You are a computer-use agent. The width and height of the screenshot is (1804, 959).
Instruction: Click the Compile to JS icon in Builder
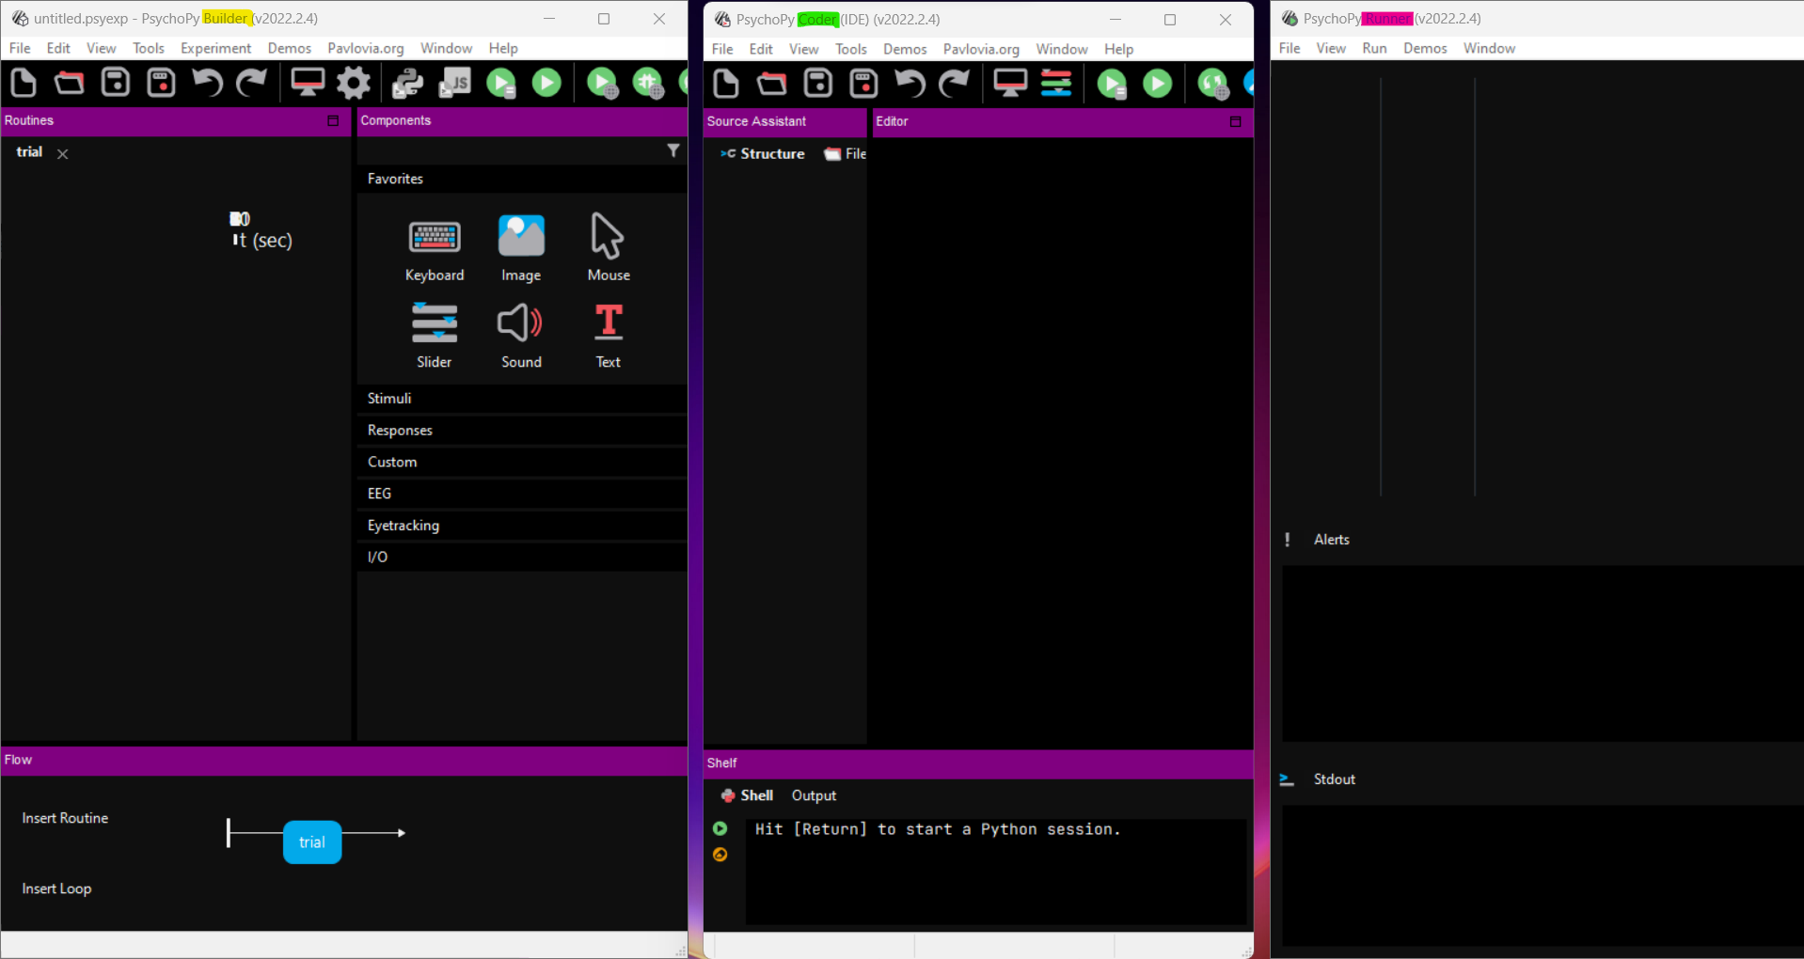click(455, 84)
